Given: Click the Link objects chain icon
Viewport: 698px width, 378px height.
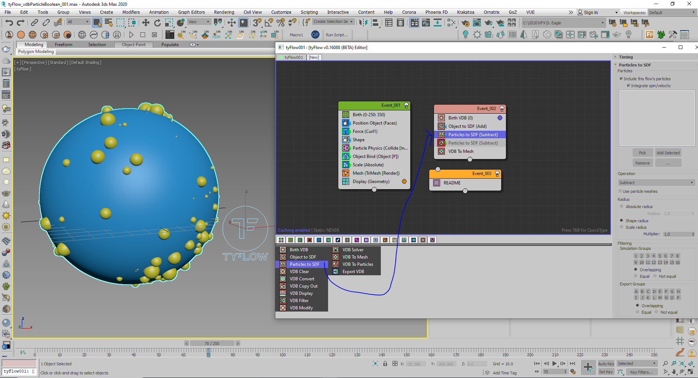Looking at the screenshot, I should coord(34,23).
